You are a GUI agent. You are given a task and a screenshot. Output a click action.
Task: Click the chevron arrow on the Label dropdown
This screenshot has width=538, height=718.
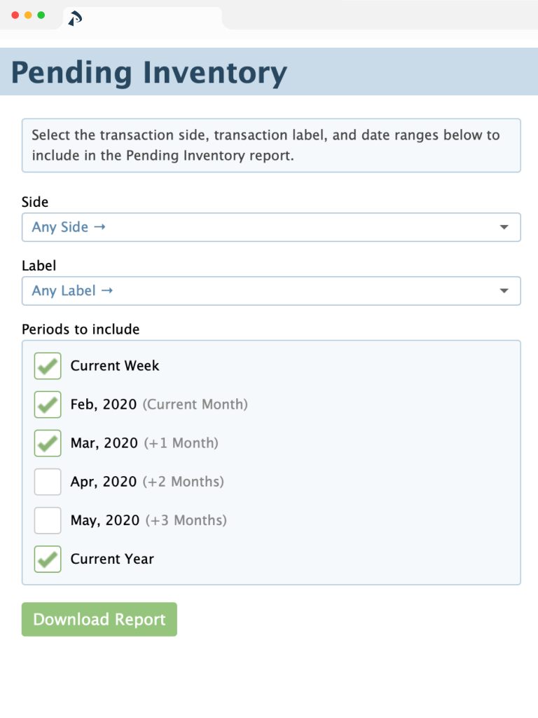coord(504,290)
